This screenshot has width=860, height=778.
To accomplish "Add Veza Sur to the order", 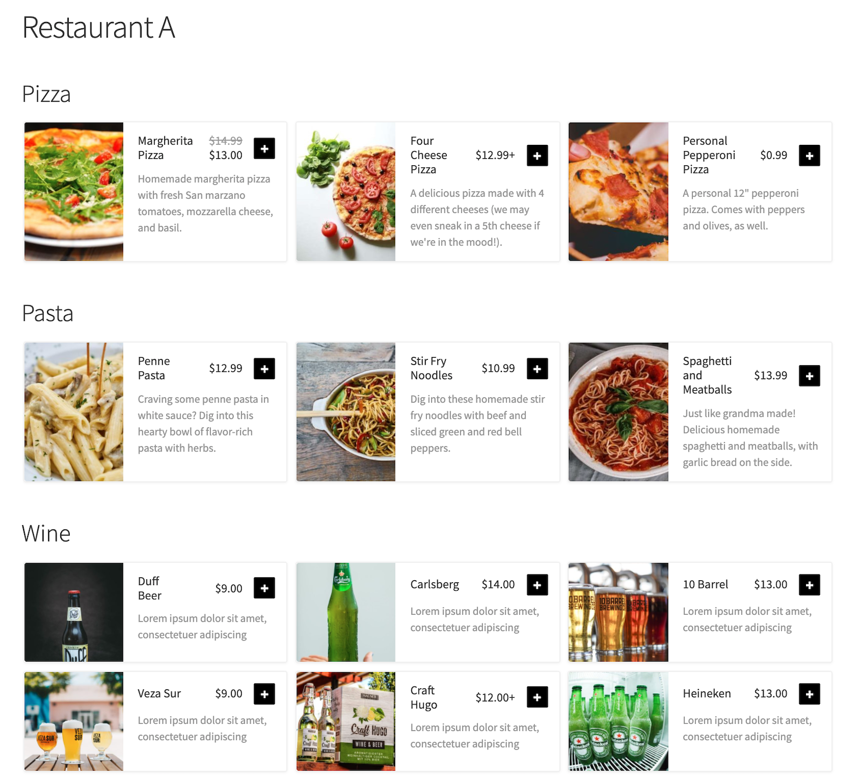I will coord(265,694).
